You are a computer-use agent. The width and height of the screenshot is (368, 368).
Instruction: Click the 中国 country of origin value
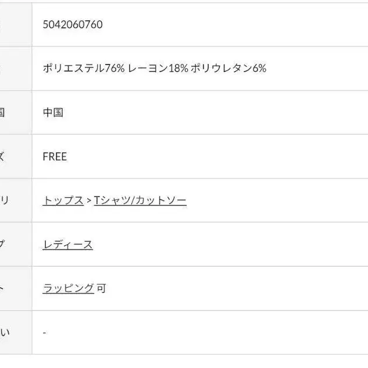[x=53, y=112]
